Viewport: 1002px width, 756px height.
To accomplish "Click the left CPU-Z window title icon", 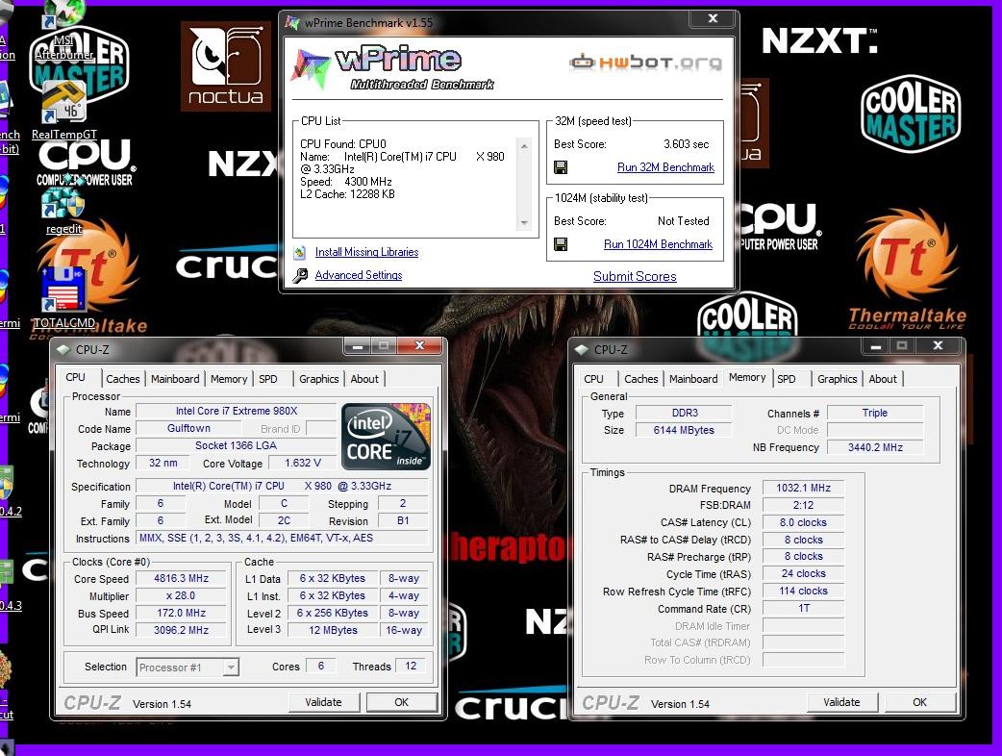I will (63, 349).
